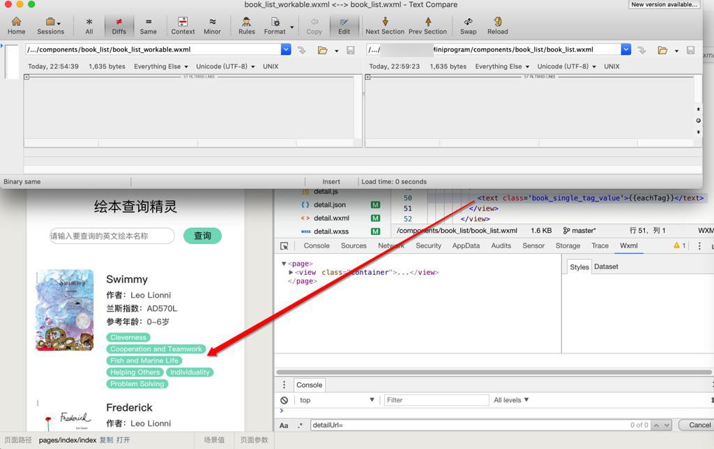714x449 pixels.
Task: Toggle the Minor differences button
Action: pos(212,26)
